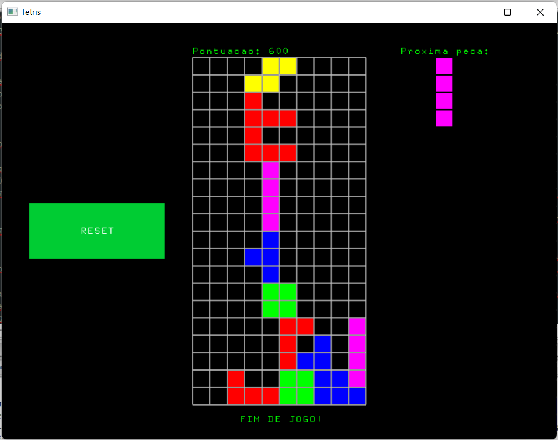The image size is (558, 440).
Task: Click the bottom-left red horizontal row
Action: 253,396
